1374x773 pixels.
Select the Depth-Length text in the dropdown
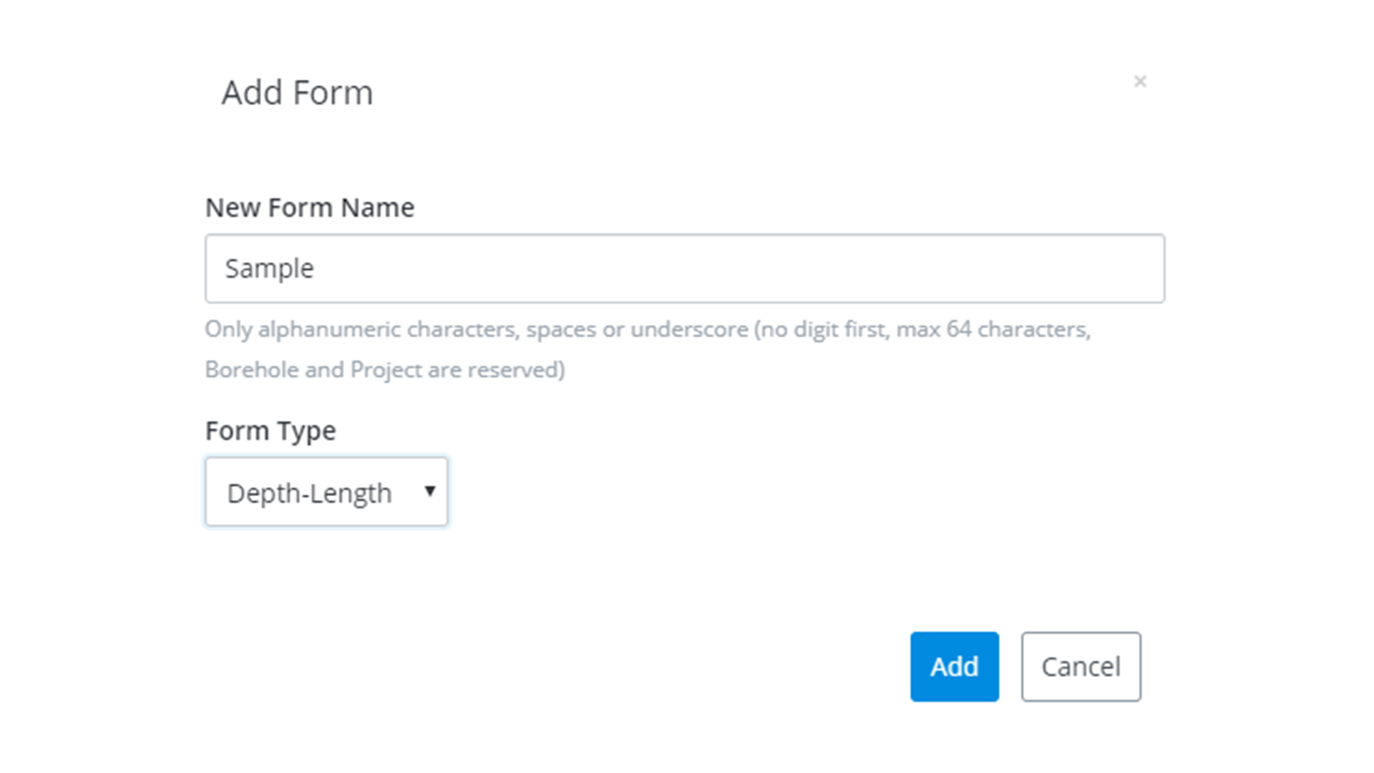tap(309, 493)
